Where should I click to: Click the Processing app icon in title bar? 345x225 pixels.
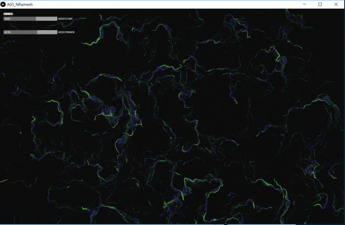point(4,4)
